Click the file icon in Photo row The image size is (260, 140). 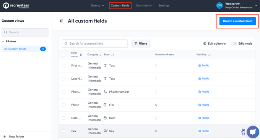point(105,105)
